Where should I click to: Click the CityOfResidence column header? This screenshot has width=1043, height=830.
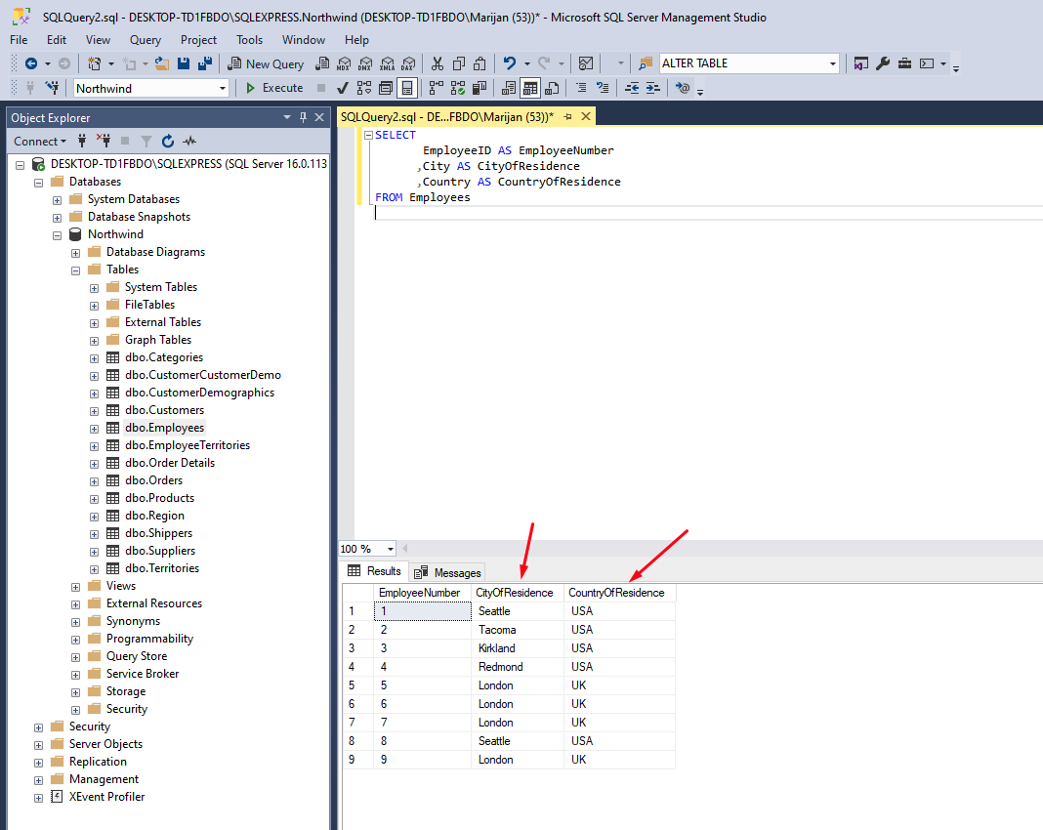point(518,593)
